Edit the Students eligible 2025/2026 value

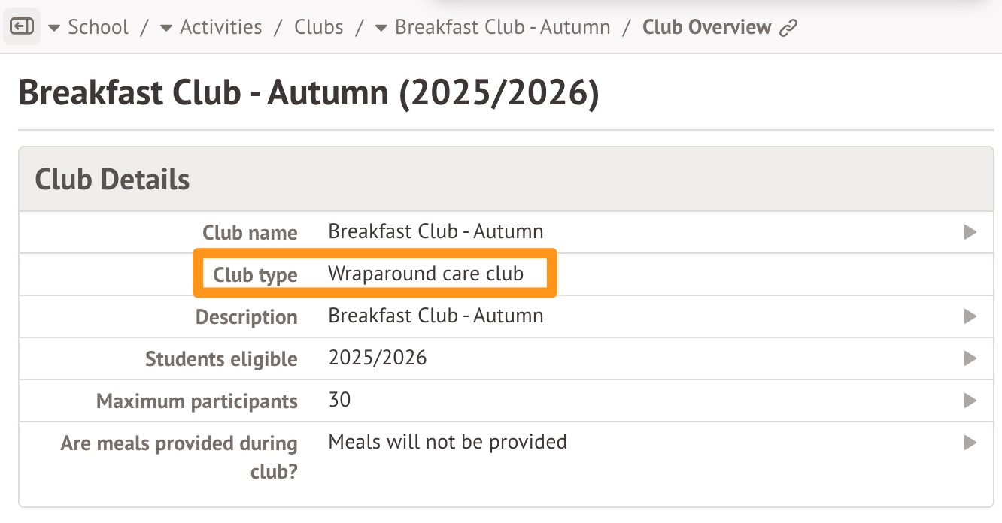pyautogui.click(x=378, y=358)
